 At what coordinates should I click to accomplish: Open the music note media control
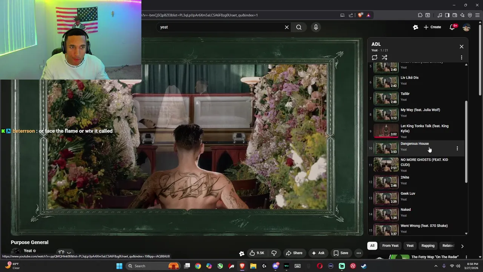pyautogui.click(x=440, y=15)
